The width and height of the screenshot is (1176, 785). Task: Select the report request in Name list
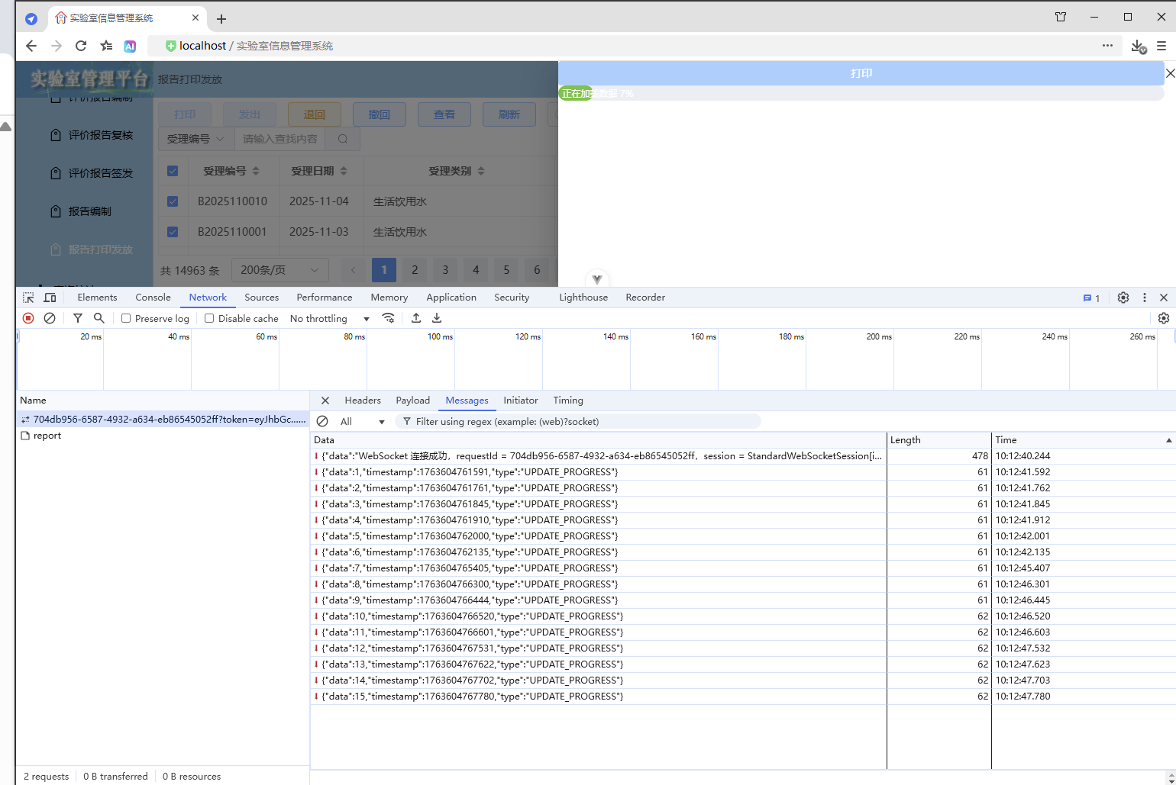pyautogui.click(x=163, y=436)
